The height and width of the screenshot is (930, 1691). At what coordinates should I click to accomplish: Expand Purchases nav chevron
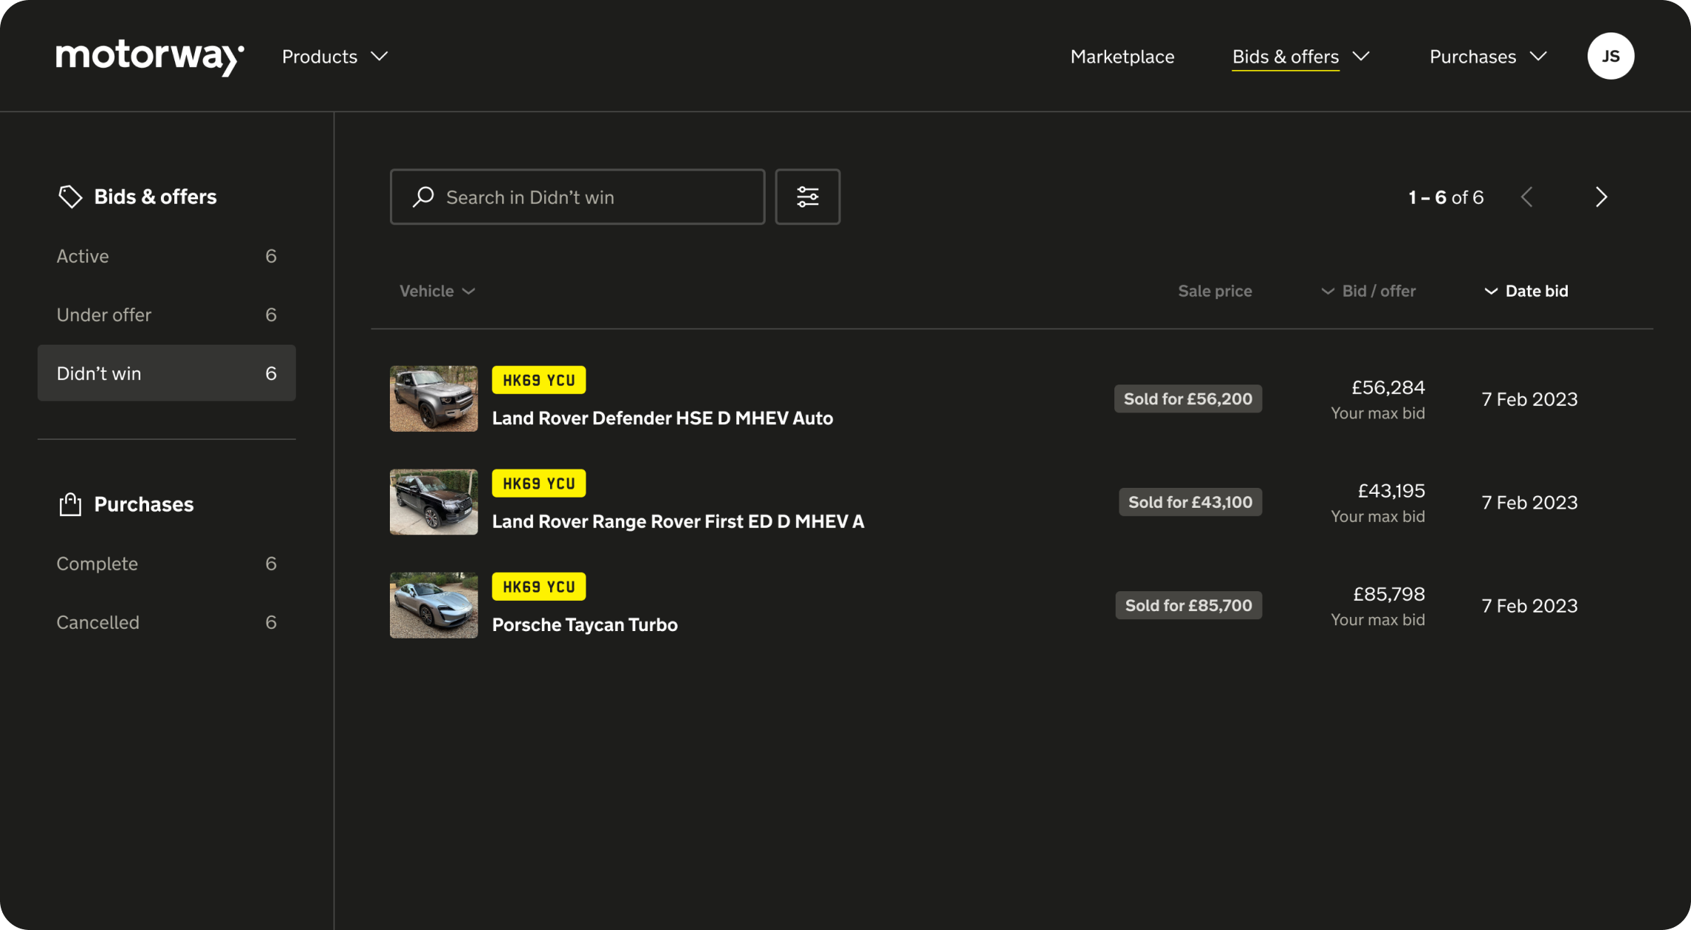click(1538, 56)
